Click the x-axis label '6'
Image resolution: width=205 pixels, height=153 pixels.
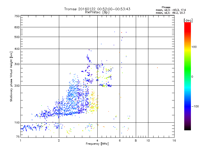pos(120,141)
